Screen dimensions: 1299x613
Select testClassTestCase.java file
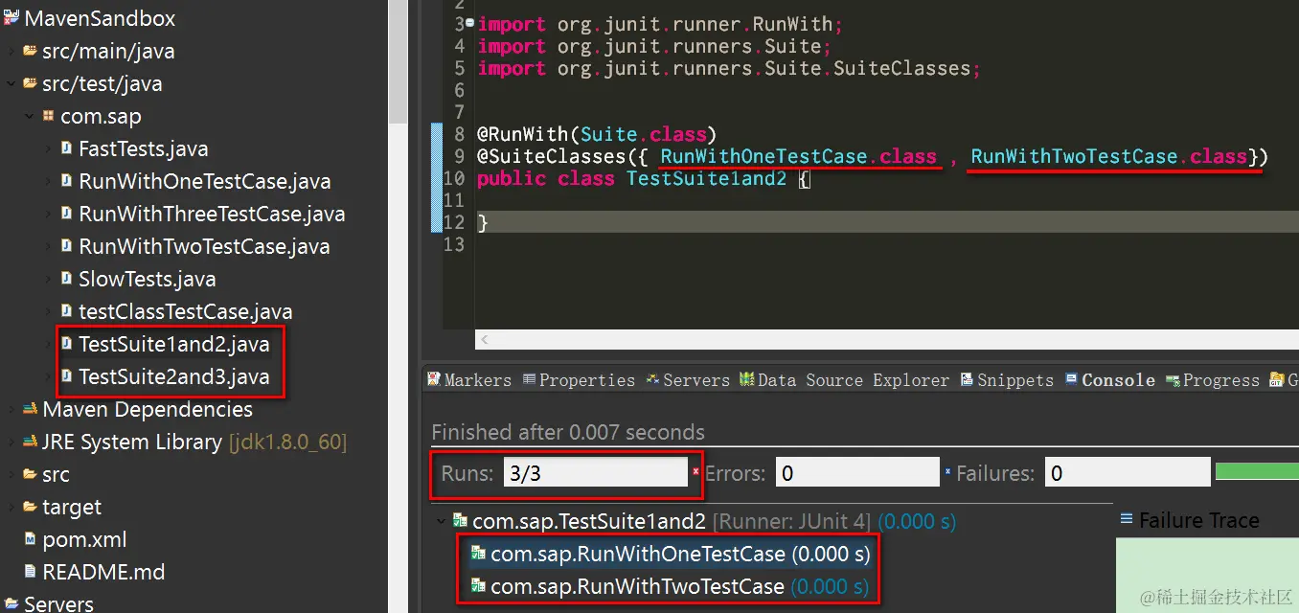[x=185, y=311]
